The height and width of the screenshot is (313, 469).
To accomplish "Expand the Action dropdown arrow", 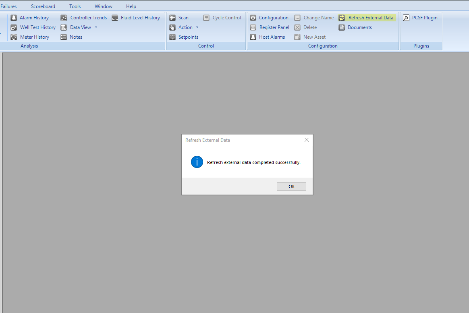I will tap(197, 27).
